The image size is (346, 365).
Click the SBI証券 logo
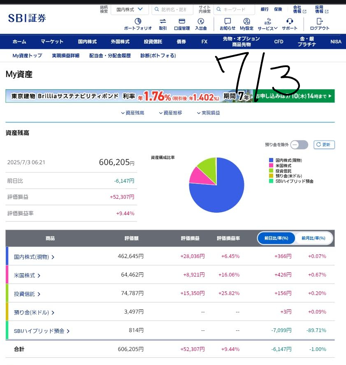click(x=27, y=18)
